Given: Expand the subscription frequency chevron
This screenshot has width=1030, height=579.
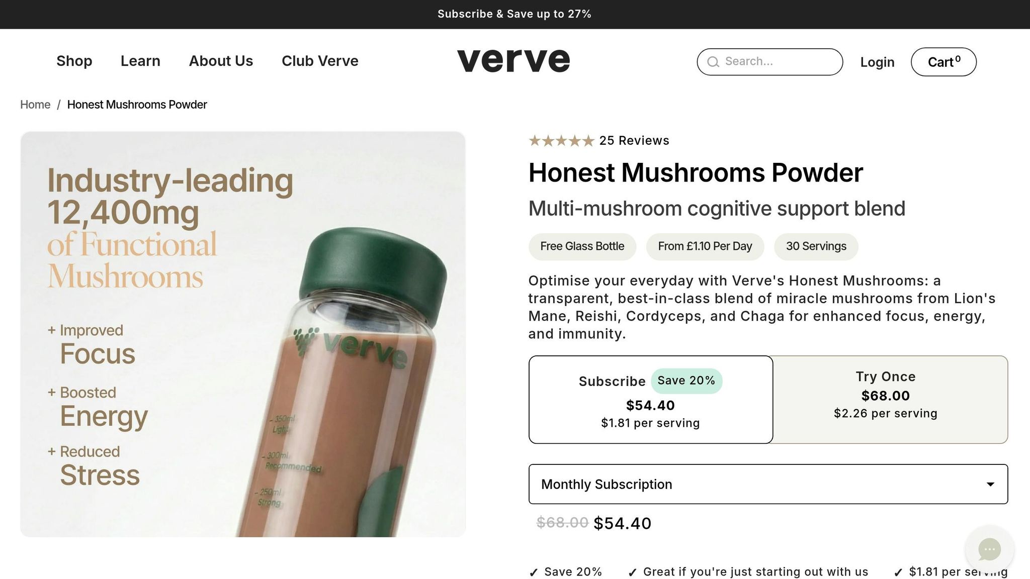Looking at the screenshot, I should [x=990, y=484].
